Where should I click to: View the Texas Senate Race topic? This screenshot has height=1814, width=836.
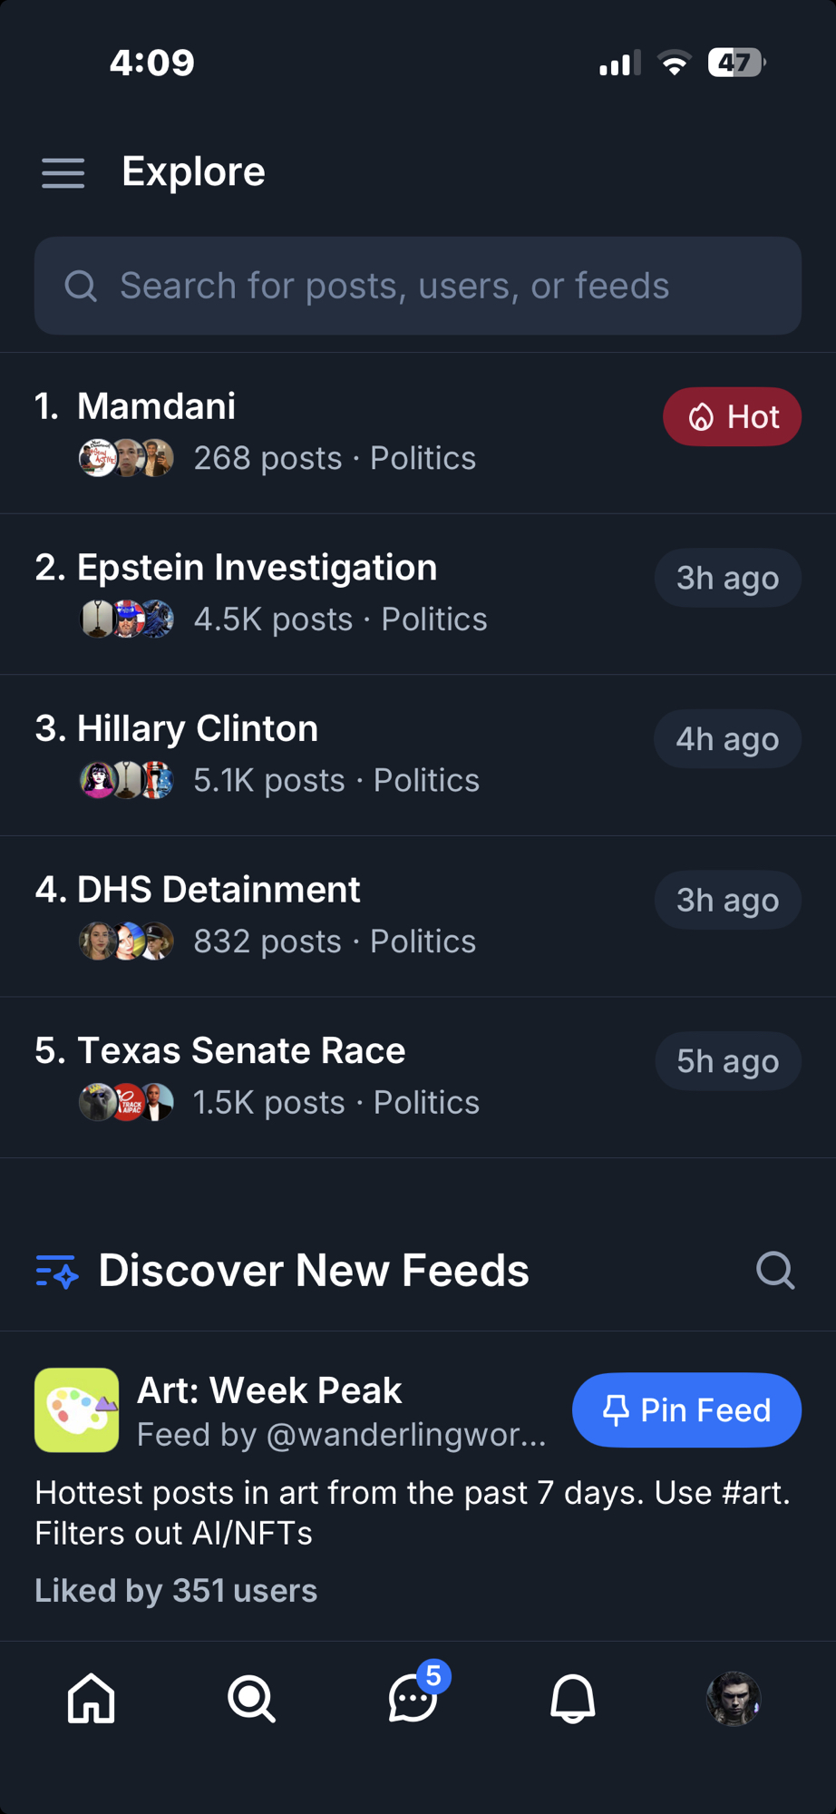coord(241,1051)
